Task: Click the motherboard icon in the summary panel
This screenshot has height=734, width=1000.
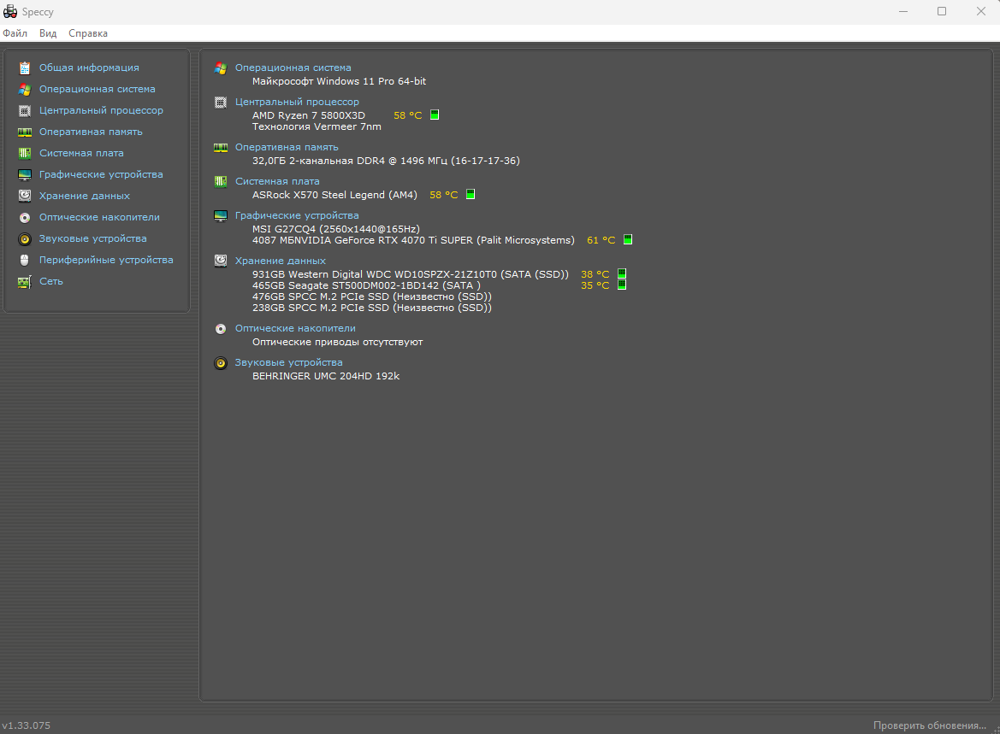Action: [221, 182]
